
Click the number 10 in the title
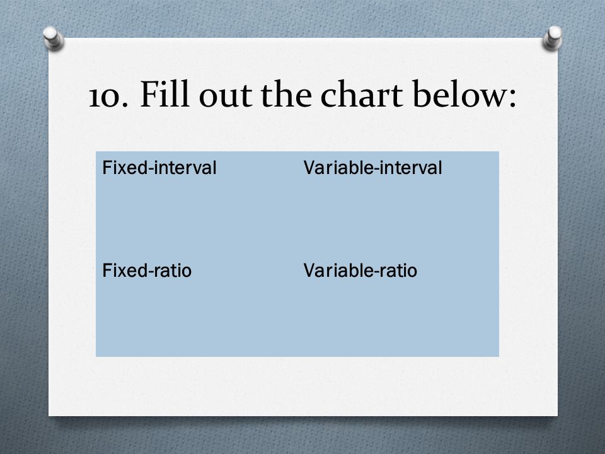click(105, 96)
